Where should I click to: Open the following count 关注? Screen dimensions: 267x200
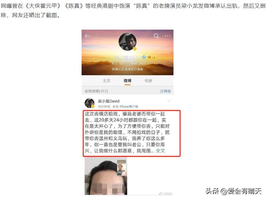[118, 63]
